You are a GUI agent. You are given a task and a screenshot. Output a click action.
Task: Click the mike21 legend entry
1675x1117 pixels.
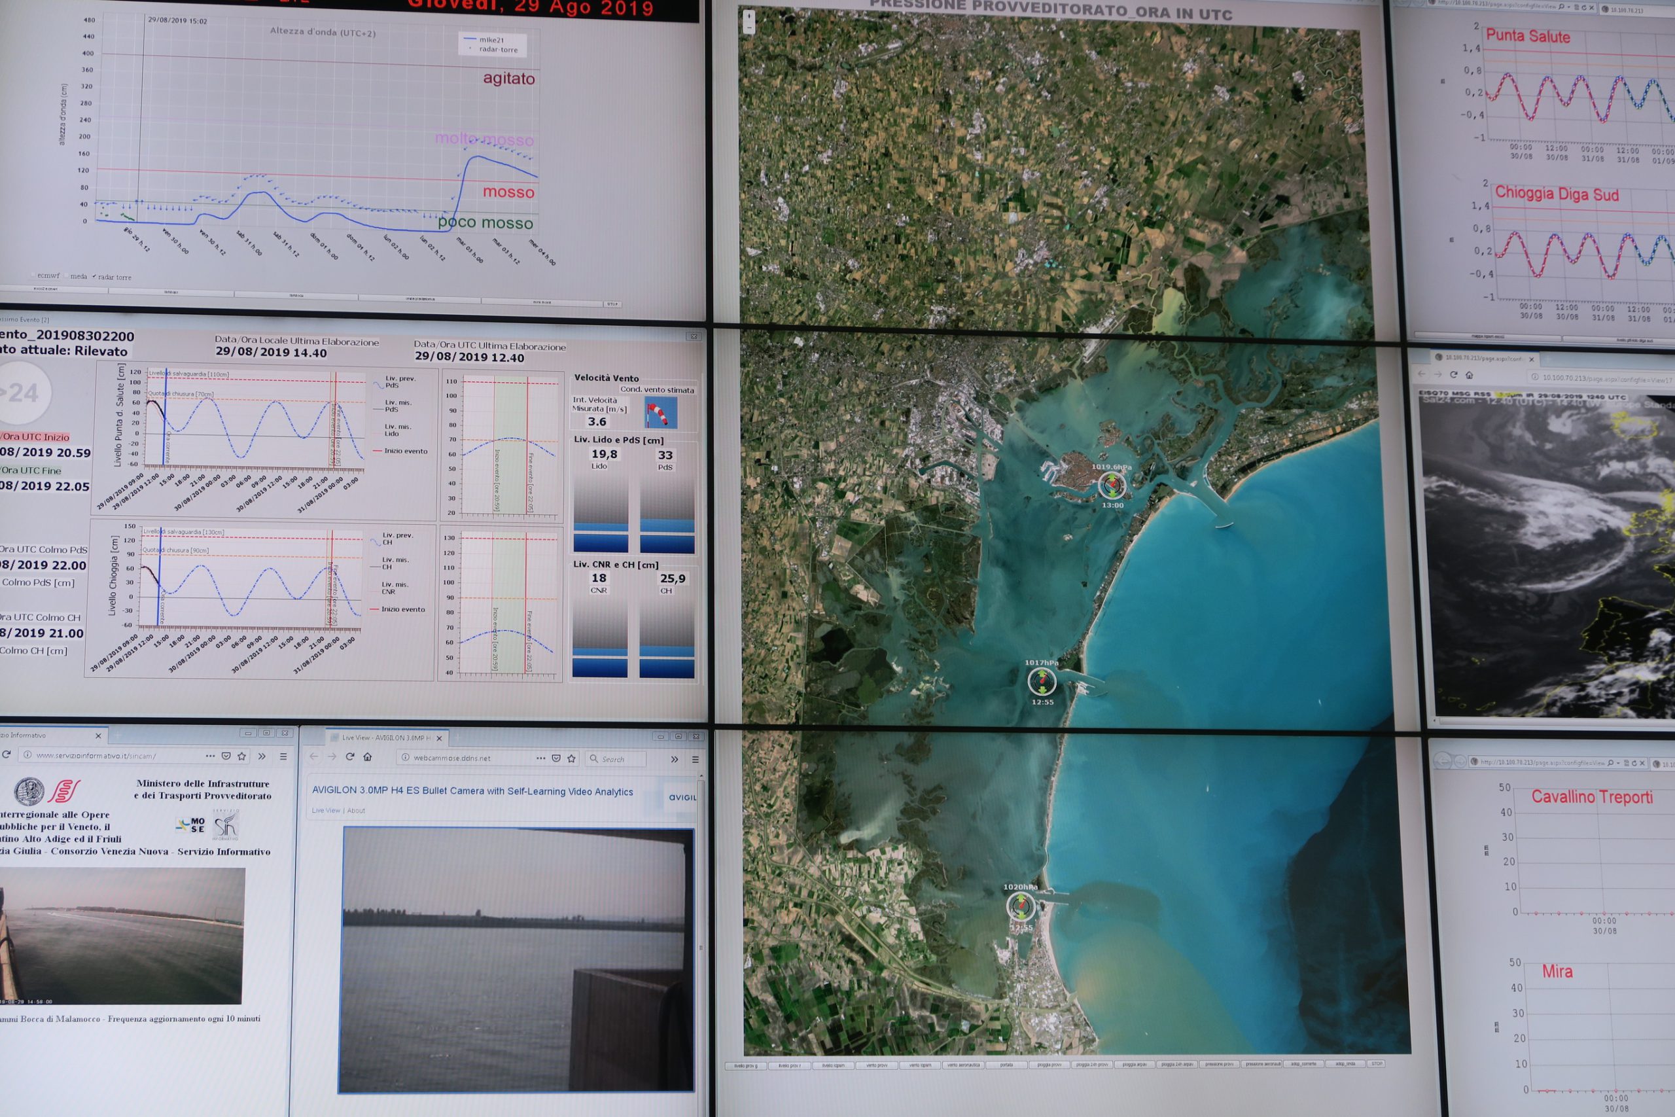[484, 40]
